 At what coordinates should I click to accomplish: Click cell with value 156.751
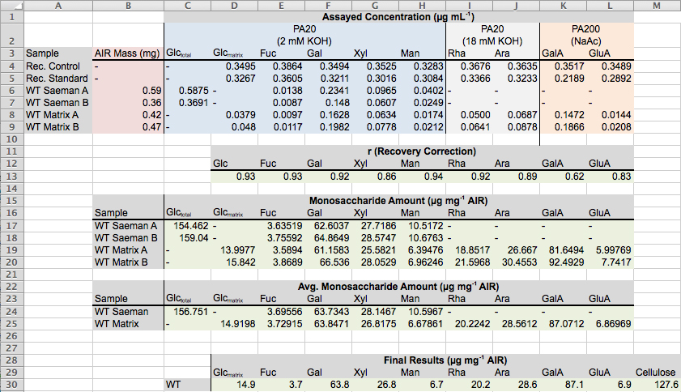pyautogui.click(x=188, y=312)
